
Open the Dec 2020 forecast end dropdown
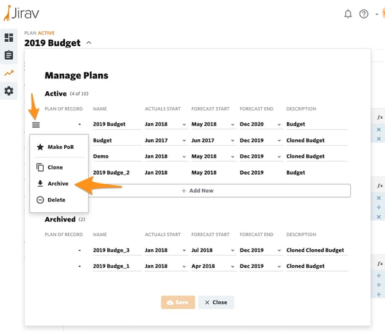tap(261, 125)
